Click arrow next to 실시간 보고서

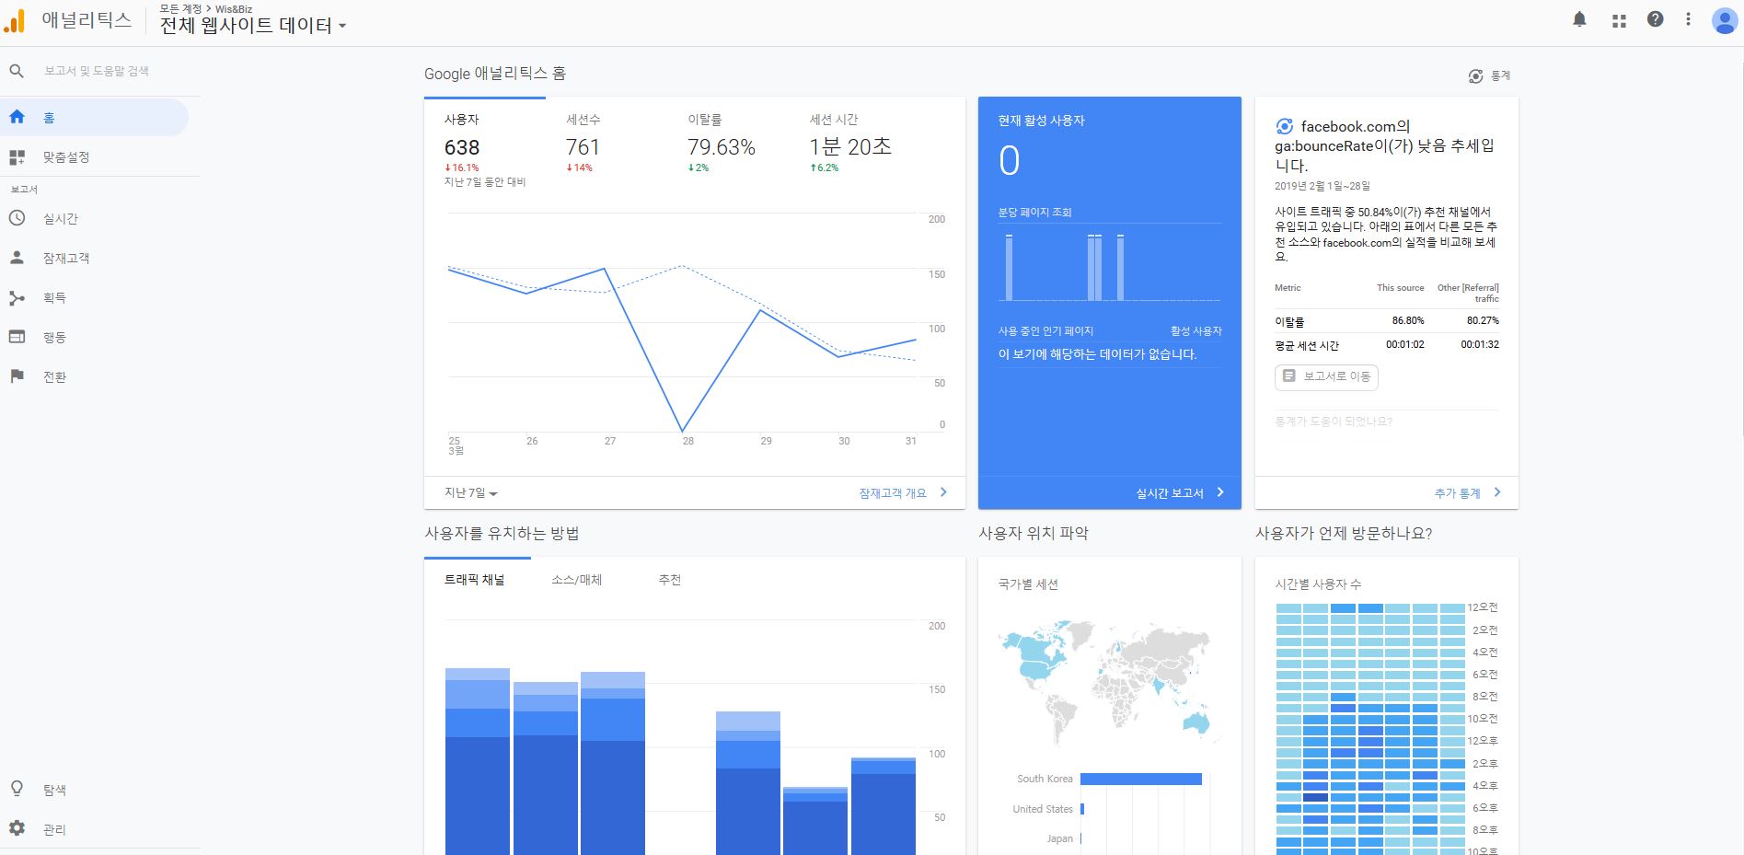pos(1220,492)
